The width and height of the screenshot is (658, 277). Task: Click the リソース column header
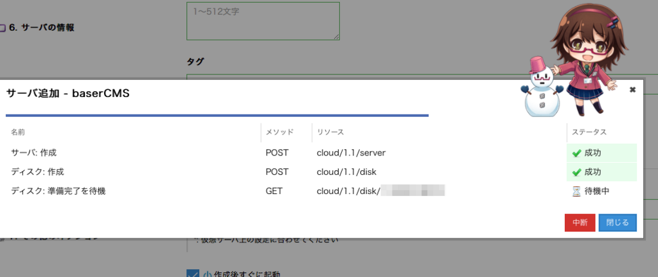(x=330, y=132)
